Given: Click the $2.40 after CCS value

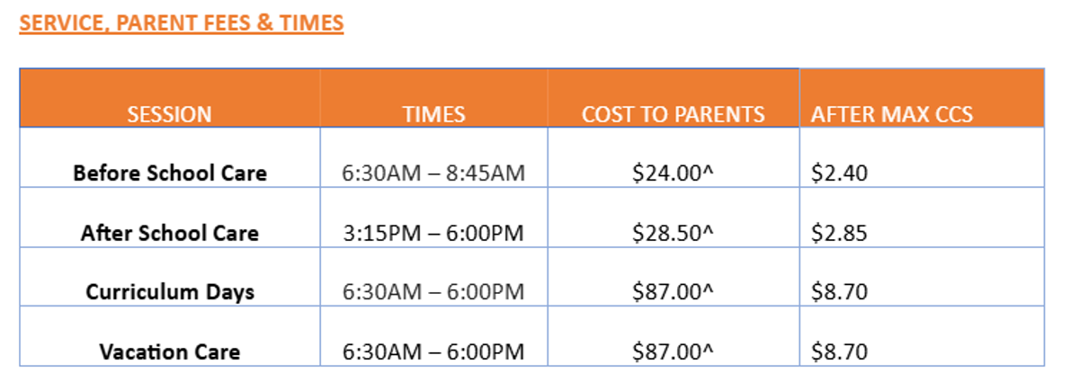Looking at the screenshot, I should (839, 173).
